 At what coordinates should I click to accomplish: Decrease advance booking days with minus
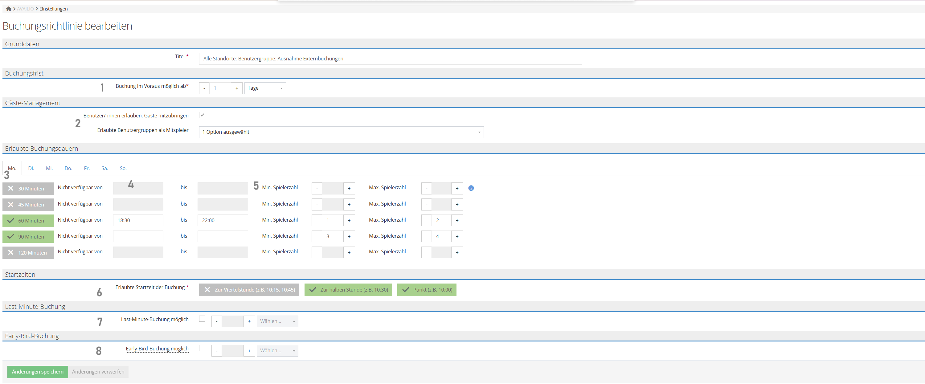click(x=204, y=88)
